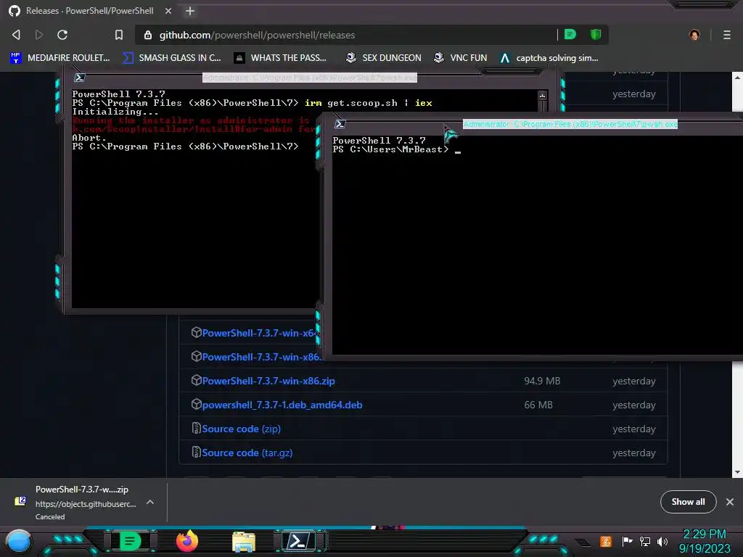743x557 pixels.
Task: Open the browser hamburger menu
Action: [727, 35]
